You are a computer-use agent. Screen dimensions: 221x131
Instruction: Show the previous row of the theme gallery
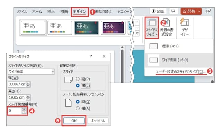[x=137, y=22]
